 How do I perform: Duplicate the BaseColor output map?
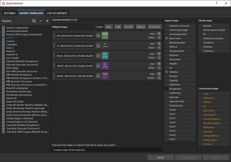pos(159,34)
